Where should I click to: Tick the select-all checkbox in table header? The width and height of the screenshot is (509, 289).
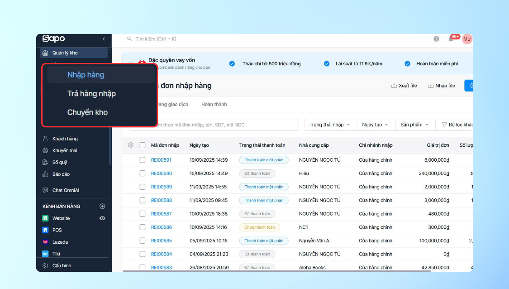point(143,145)
